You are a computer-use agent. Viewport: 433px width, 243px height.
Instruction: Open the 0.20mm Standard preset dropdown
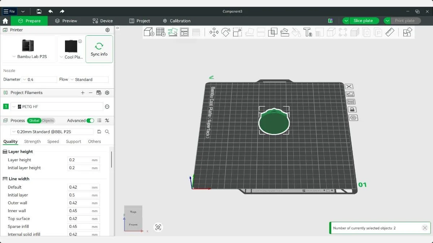click(52, 132)
